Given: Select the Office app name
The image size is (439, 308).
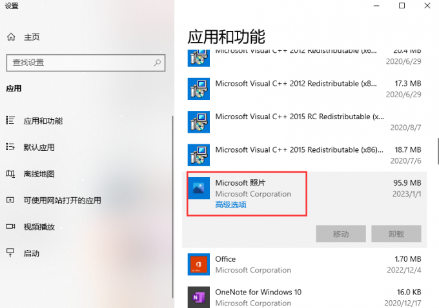Looking at the screenshot, I should tap(225, 259).
